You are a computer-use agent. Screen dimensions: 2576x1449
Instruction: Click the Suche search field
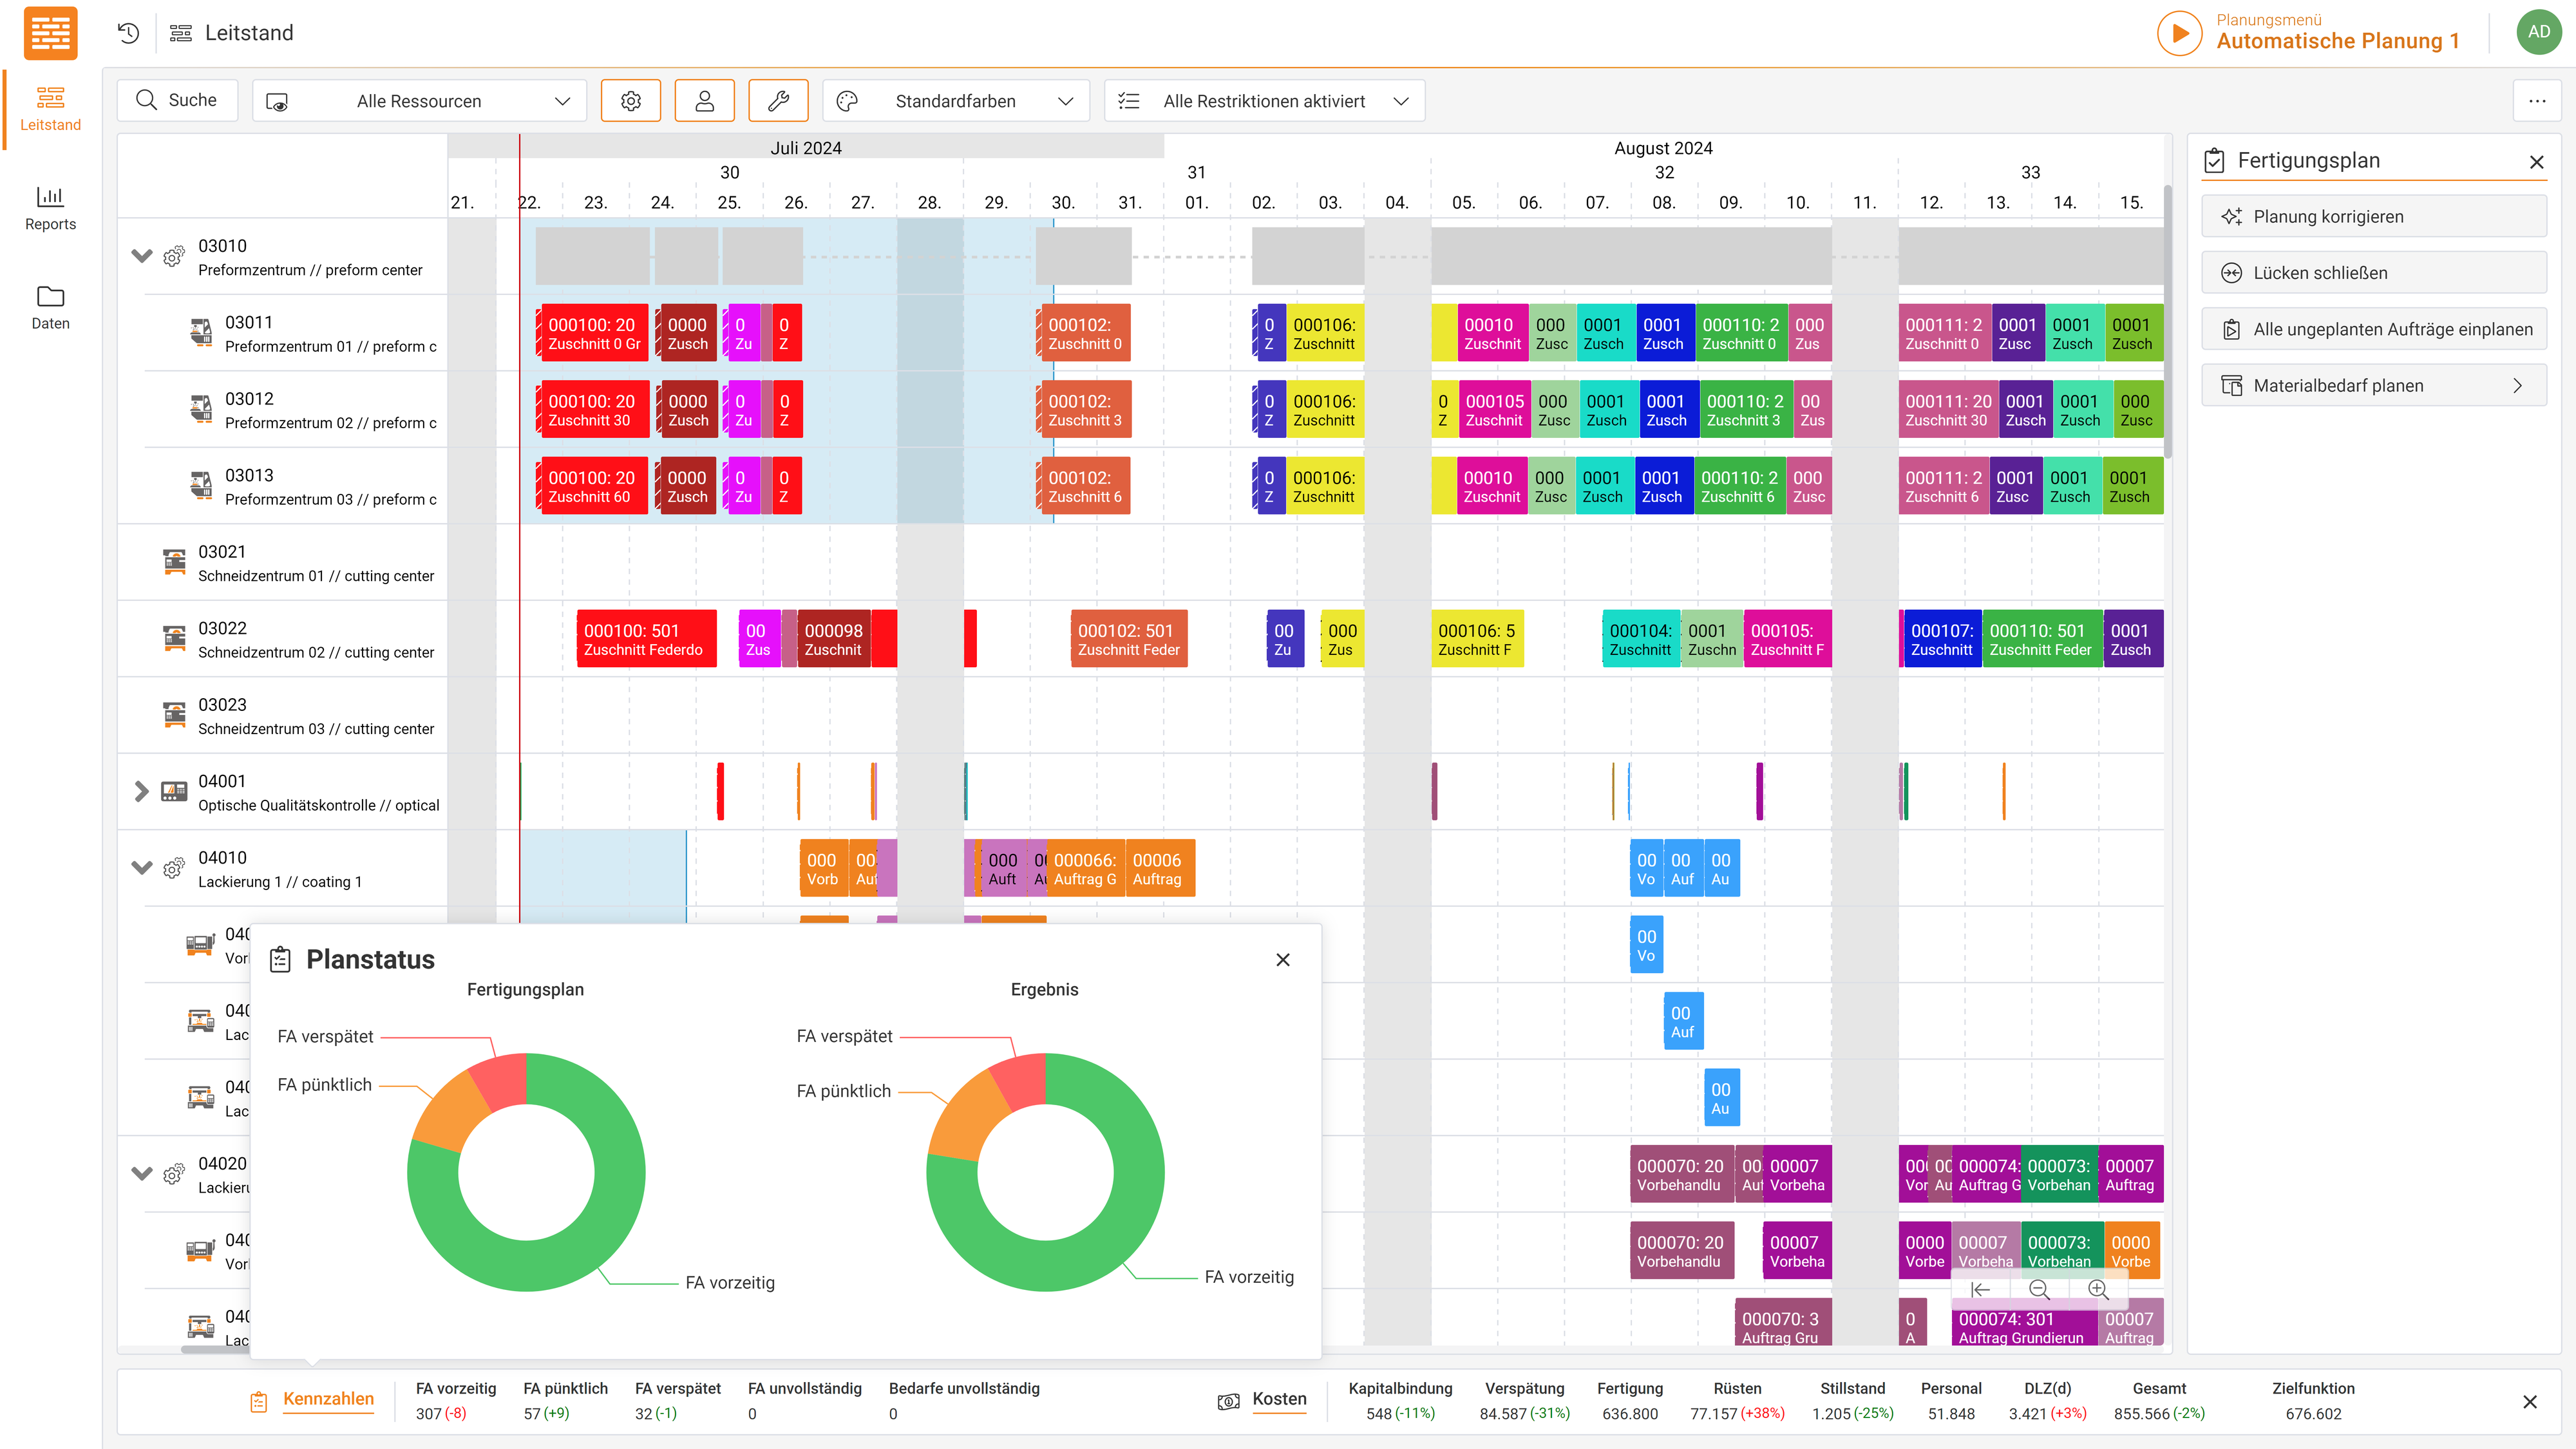click(x=178, y=100)
